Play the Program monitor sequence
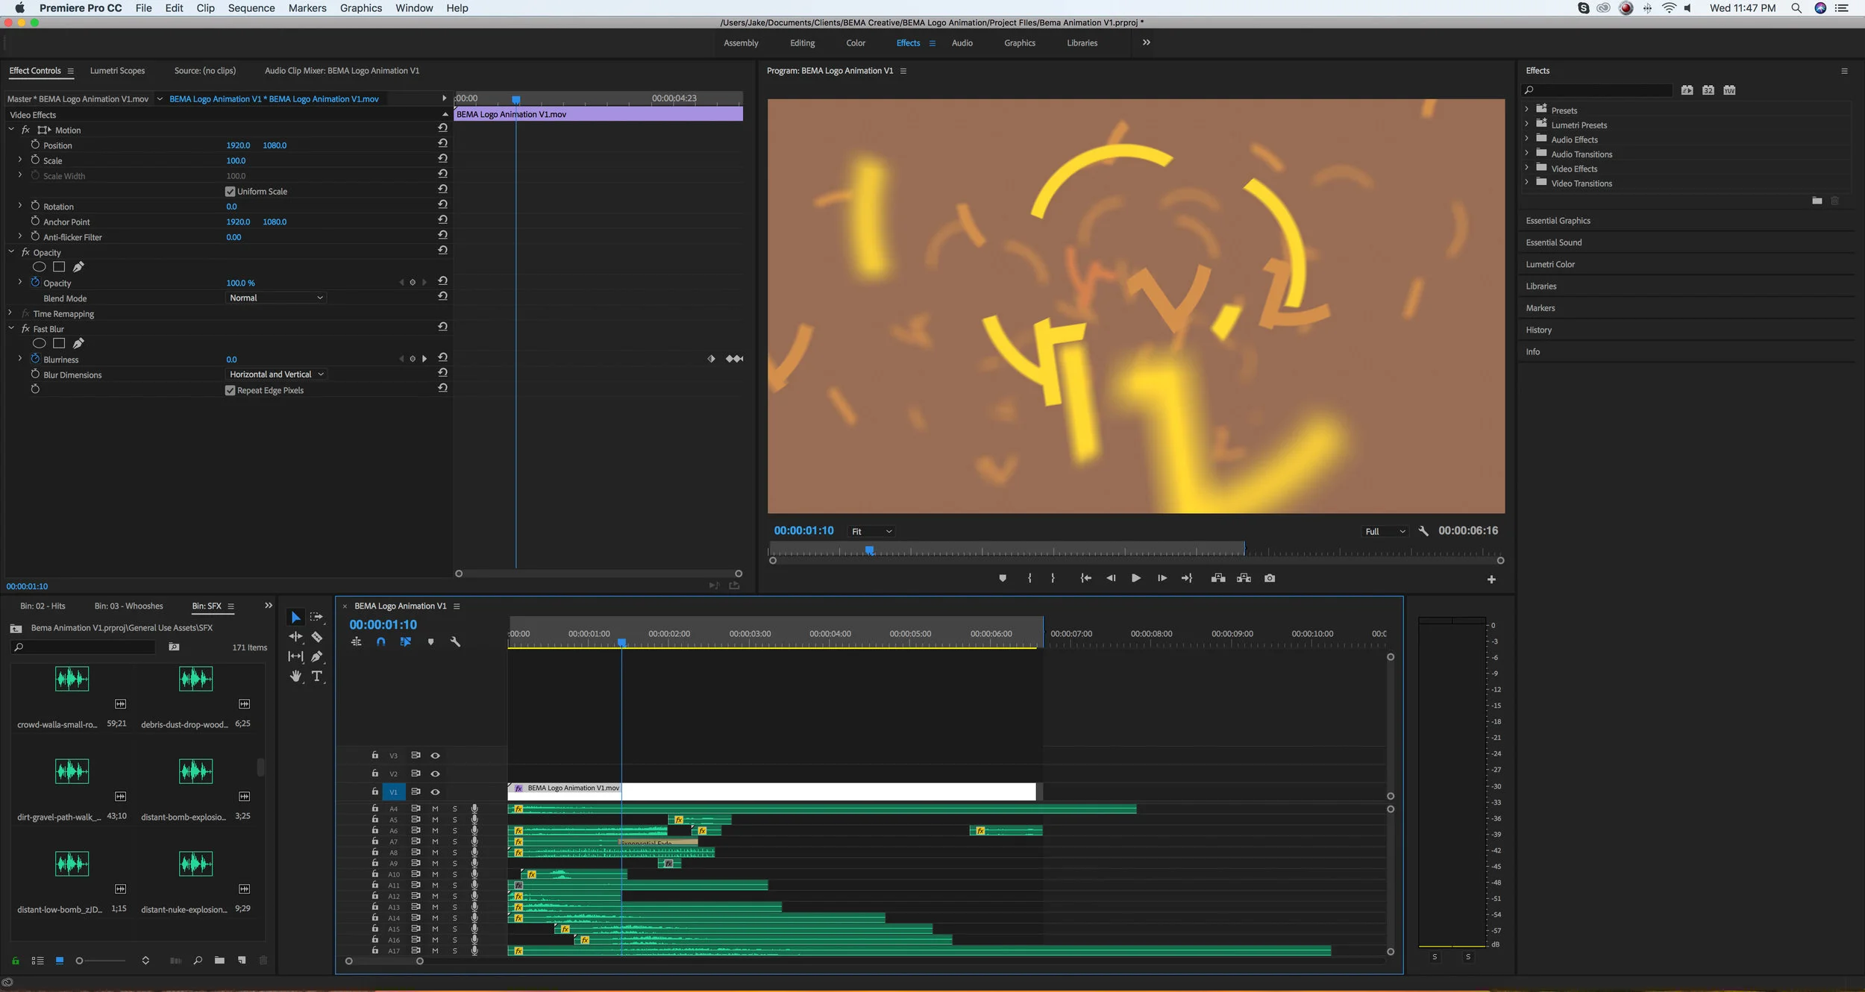The height and width of the screenshot is (992, 1865). (1136, 578)
